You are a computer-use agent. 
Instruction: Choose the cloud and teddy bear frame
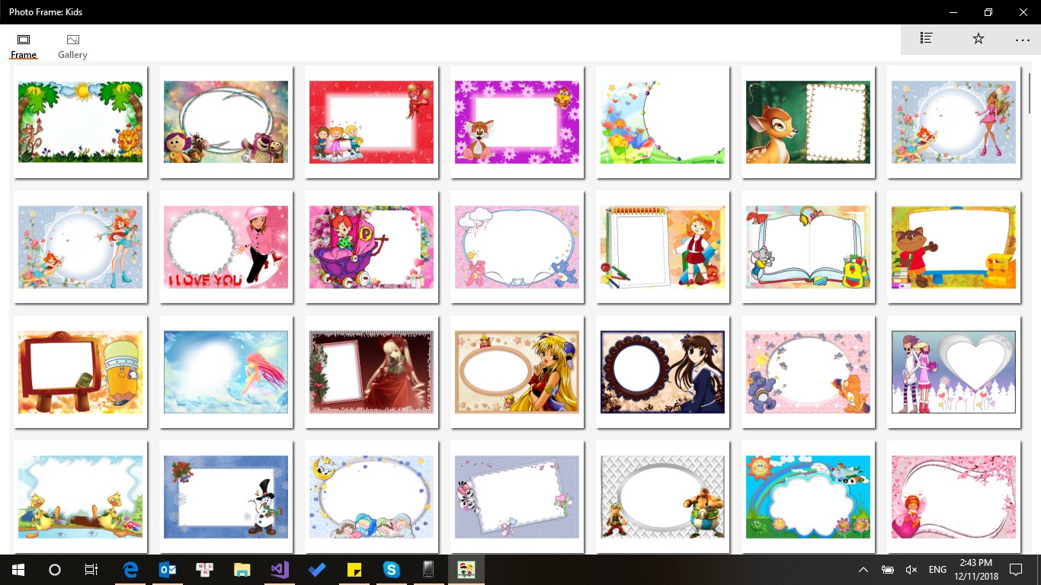pyautogui.click(x=517, y=247)
